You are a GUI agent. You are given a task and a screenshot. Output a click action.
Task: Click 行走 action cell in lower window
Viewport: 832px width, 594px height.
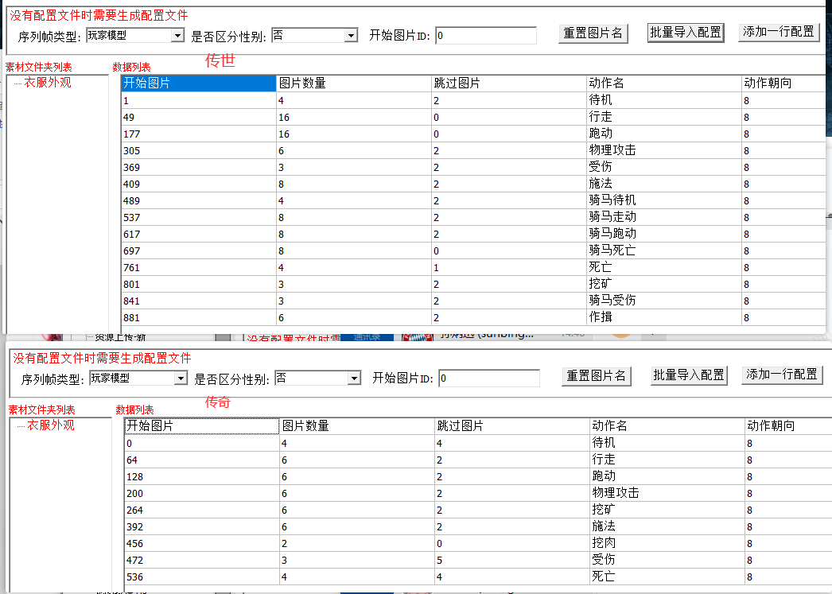[667, 460]
